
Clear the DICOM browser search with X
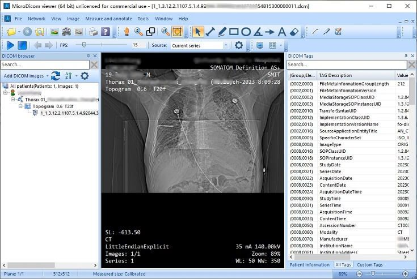click(x=94, y=65)
